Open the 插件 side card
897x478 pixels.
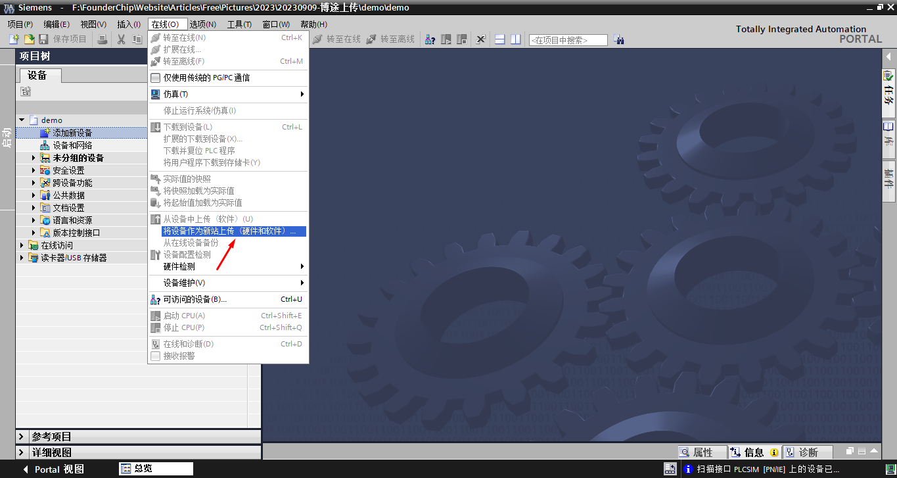pyautogui.click(x=888, y=181)
